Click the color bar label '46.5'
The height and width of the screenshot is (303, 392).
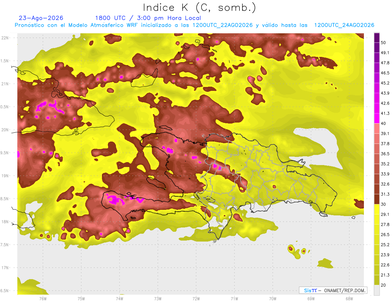(x=385, y=73)
